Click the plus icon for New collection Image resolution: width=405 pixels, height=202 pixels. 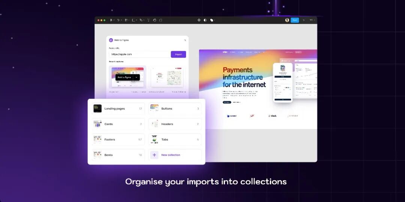(154, 155)
